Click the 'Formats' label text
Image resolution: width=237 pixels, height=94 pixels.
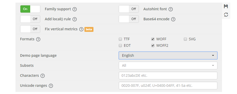27,39
